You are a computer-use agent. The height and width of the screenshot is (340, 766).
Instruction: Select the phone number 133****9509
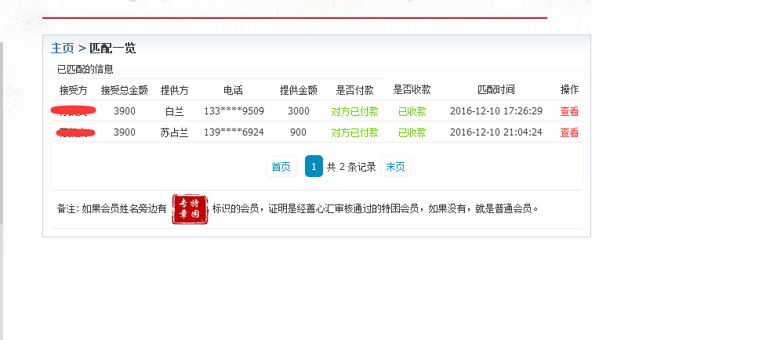click(x=234, y=111)
